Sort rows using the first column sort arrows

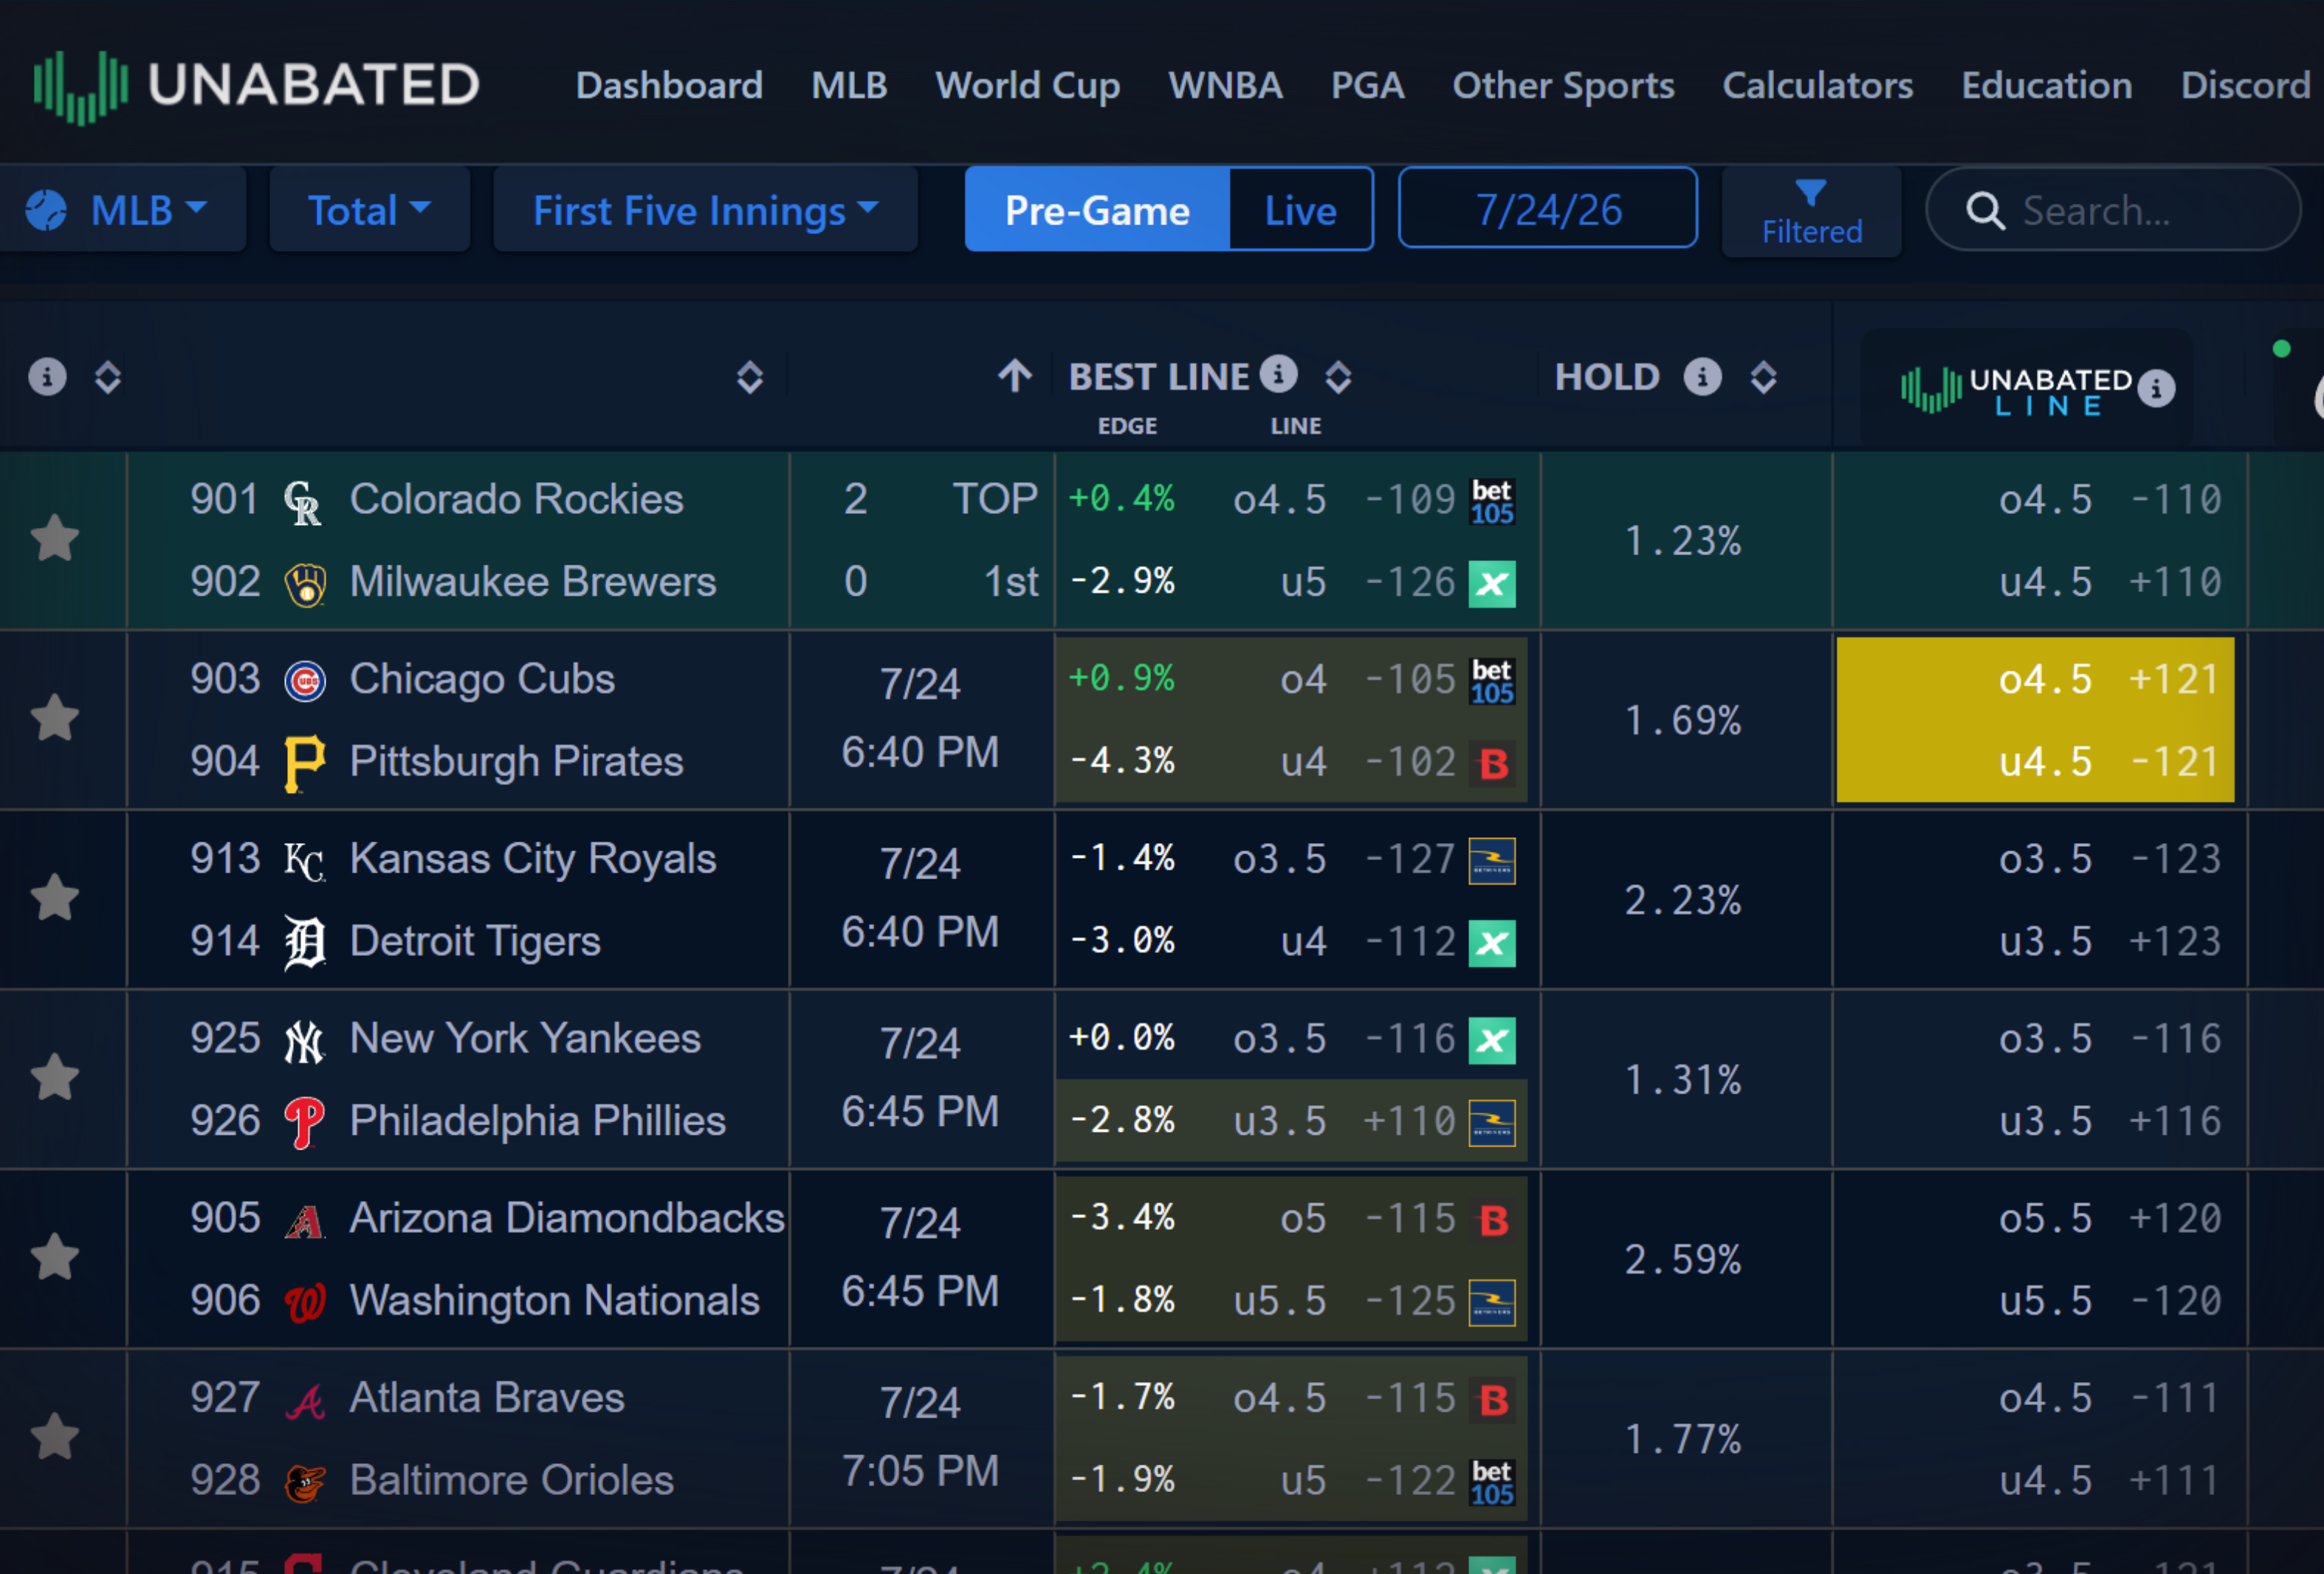(x=108, y=377)
